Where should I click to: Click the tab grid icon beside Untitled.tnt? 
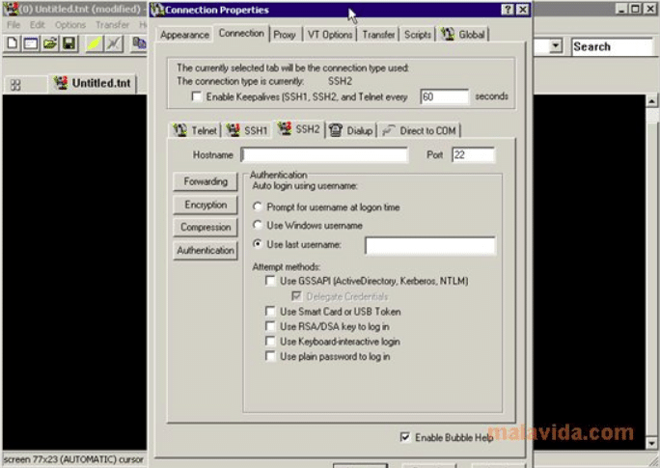(x=15, y=85)
